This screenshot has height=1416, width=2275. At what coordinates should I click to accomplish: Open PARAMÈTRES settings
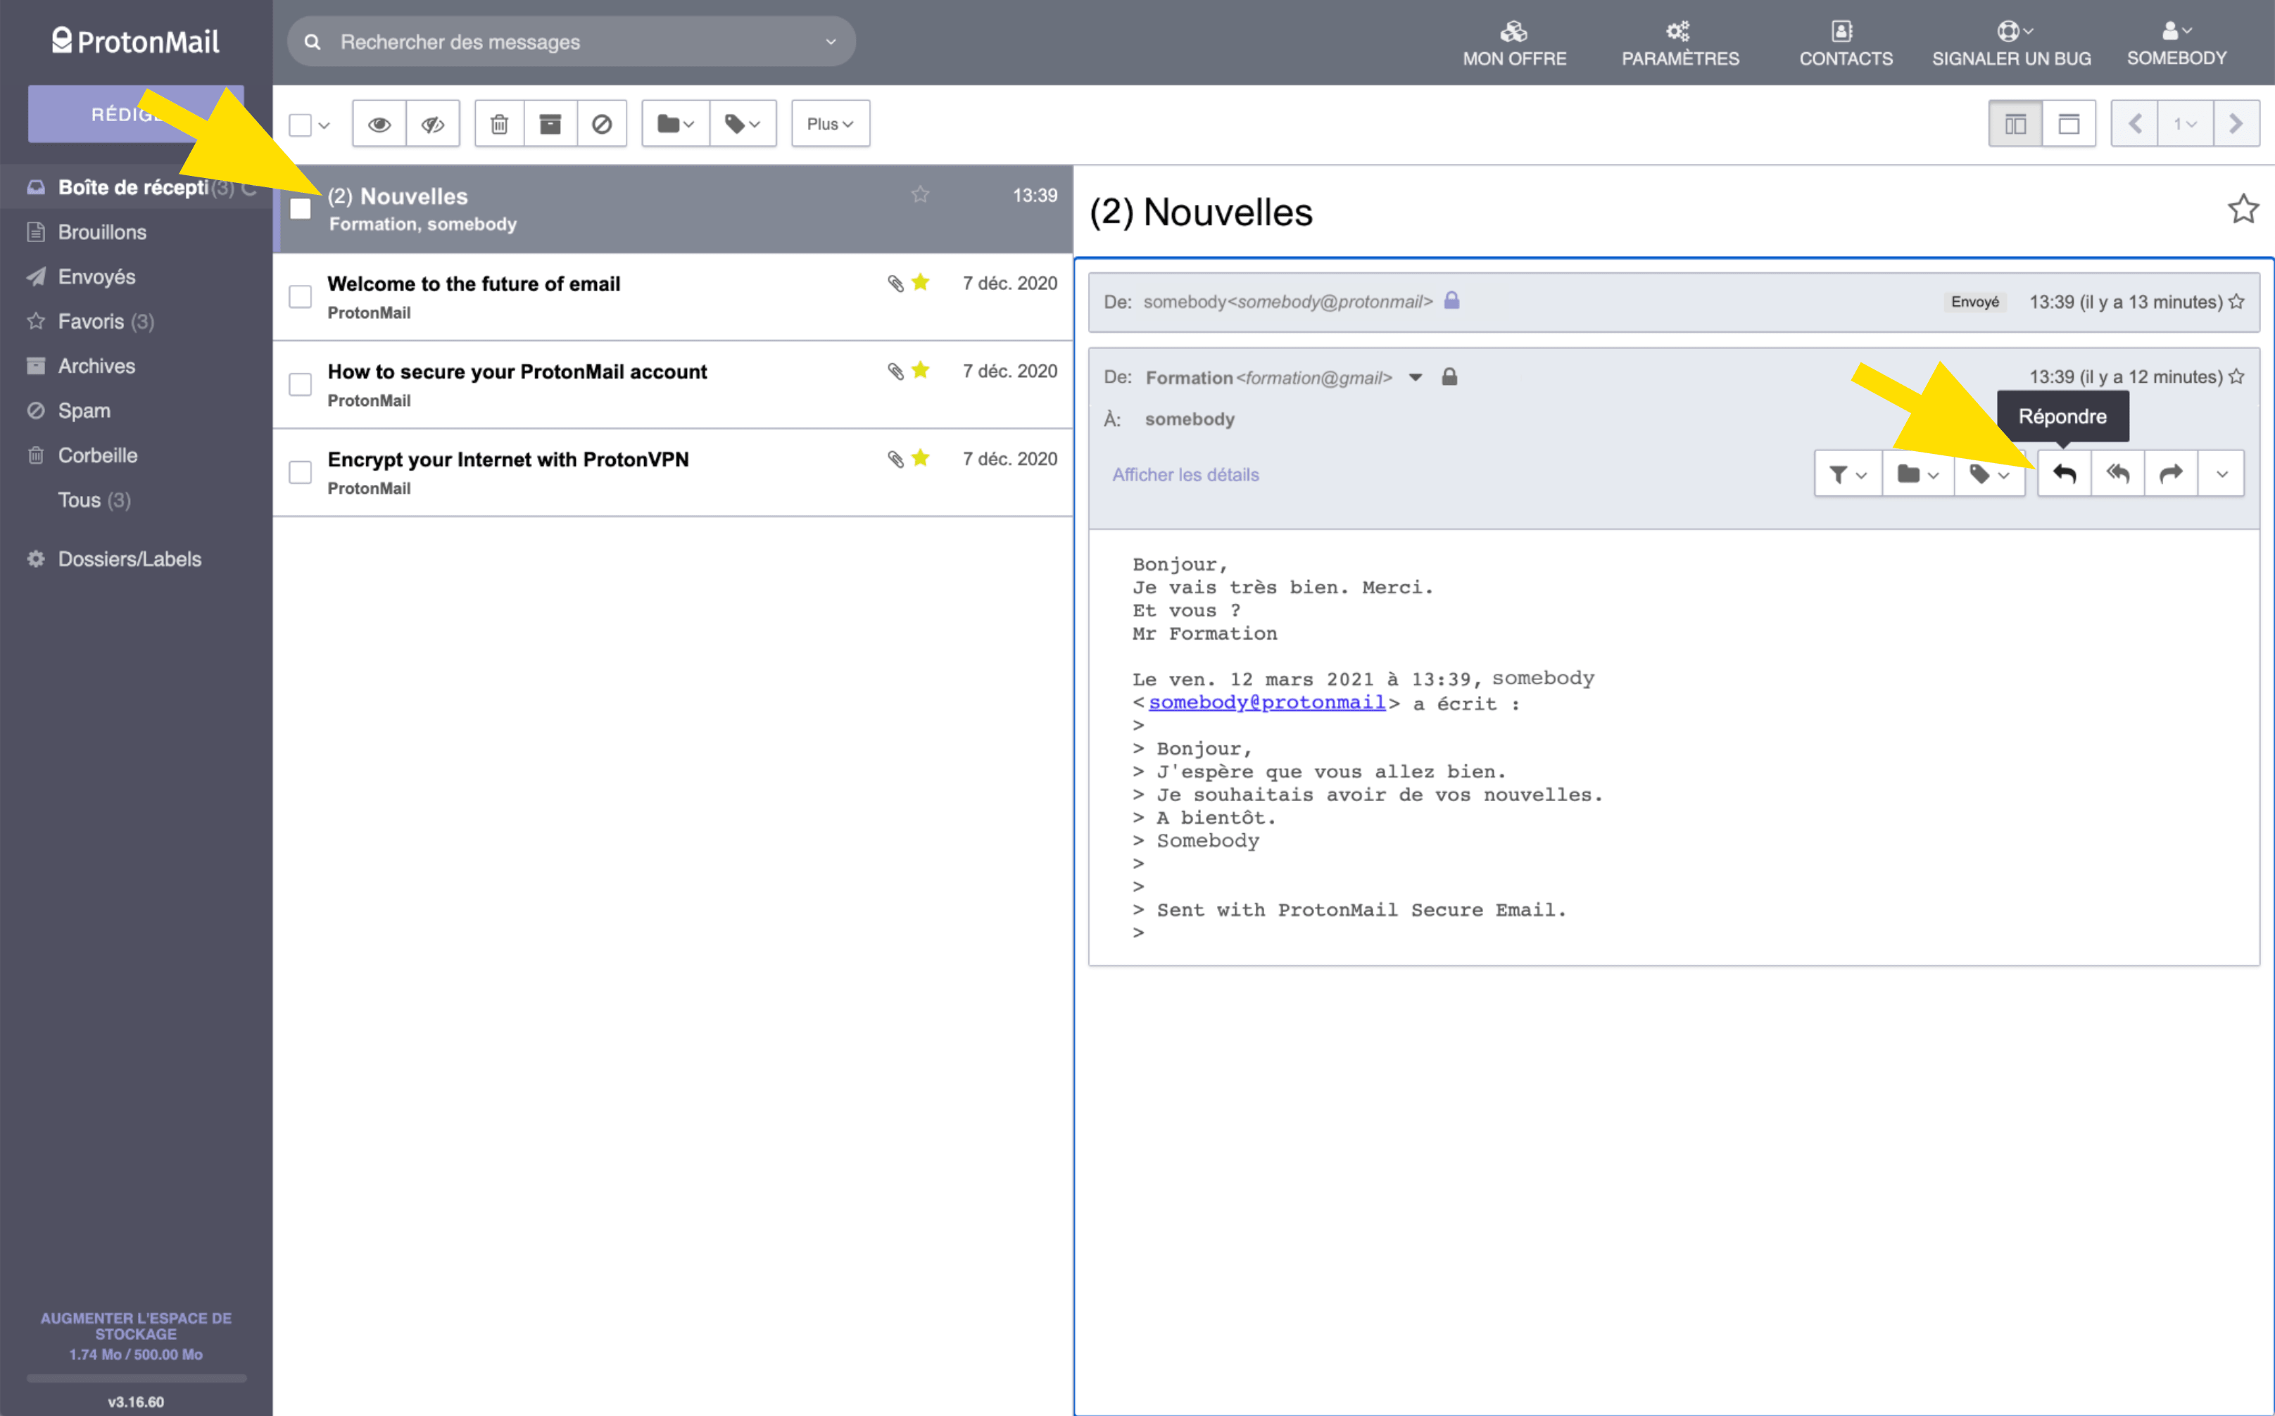pos(1680,44)
